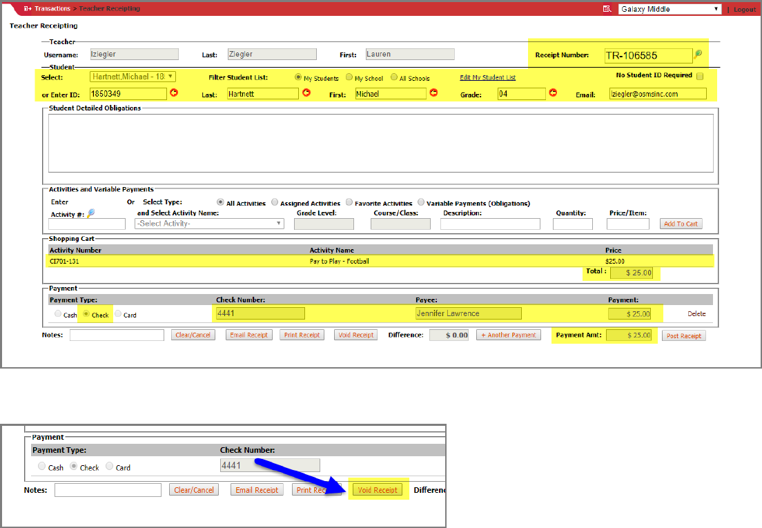
Task: Click the red arrow beside student First name
Action: [433, 92]
